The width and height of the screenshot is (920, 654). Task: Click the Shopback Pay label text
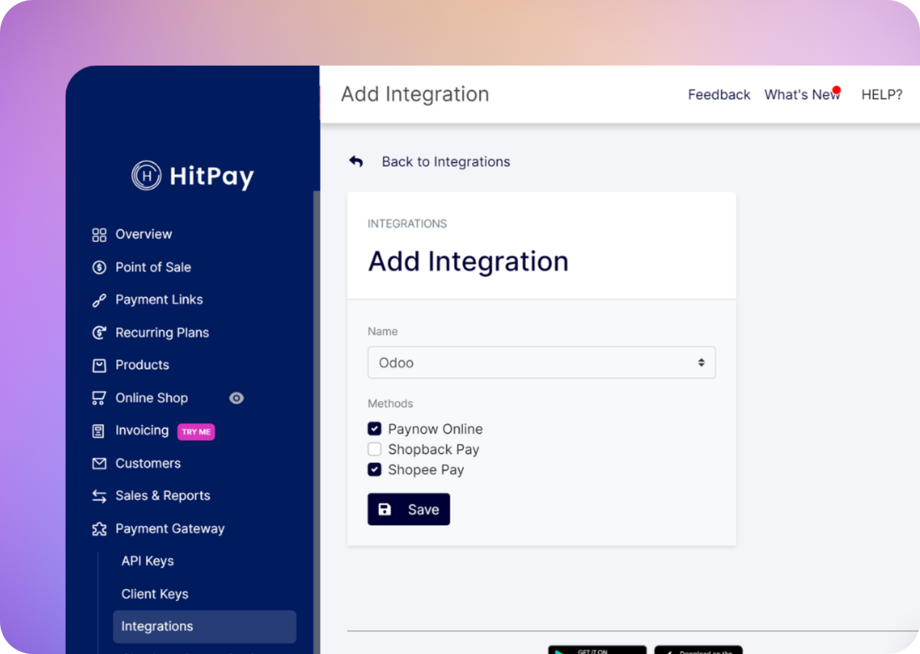coord(433,450)
